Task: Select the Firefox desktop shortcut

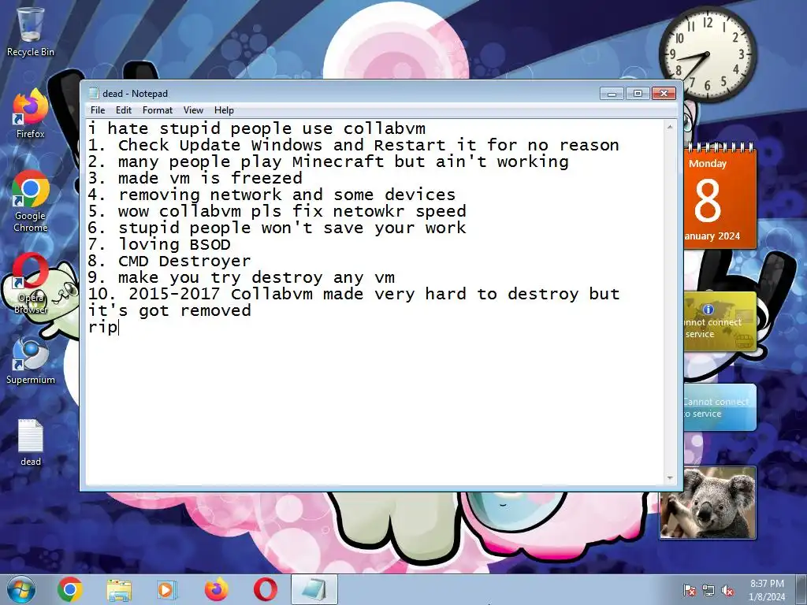Action: [30, 113]
